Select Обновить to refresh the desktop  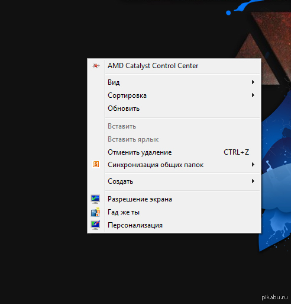(174, 108)
